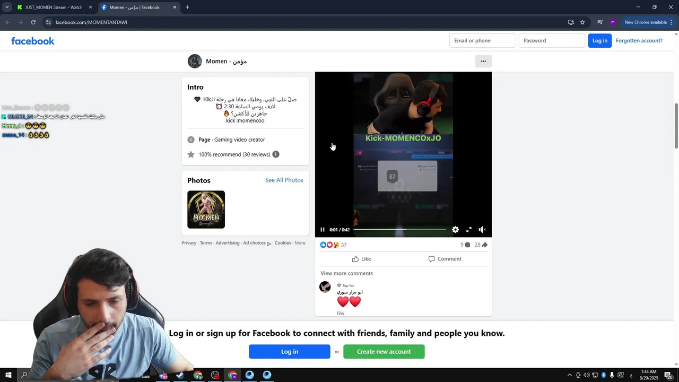Open the tab search dropdown

pos(7,7)
